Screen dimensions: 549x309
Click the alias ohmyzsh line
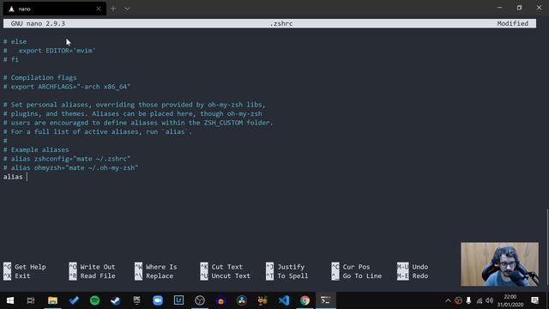70,168
